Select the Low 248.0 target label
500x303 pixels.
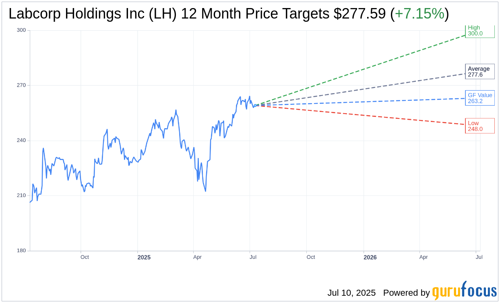[x=480, y=126]
